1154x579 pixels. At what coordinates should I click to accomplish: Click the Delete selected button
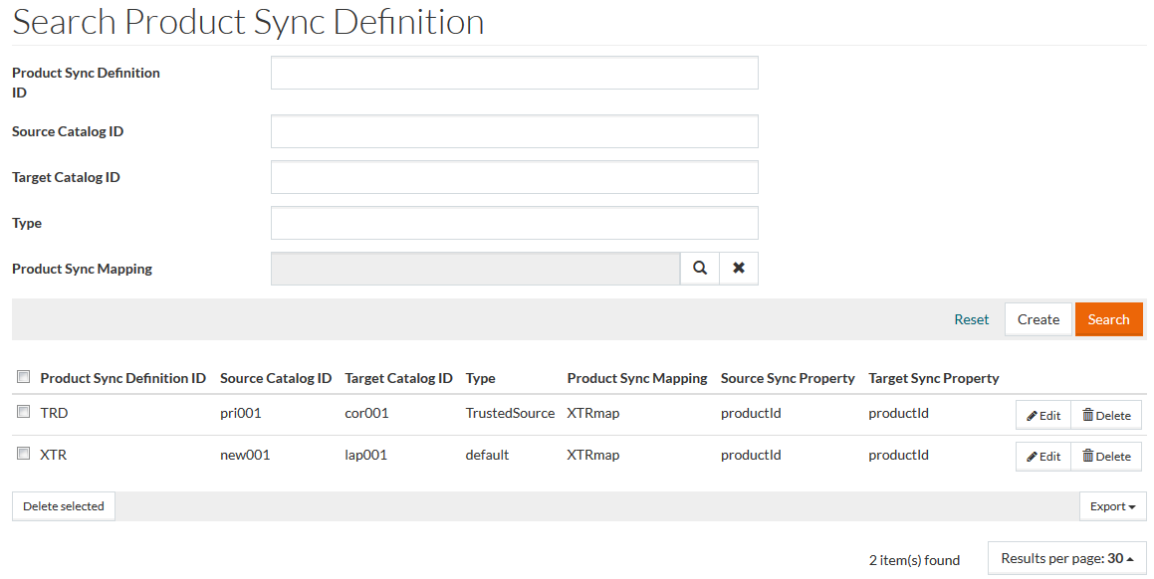coord(64,506)
